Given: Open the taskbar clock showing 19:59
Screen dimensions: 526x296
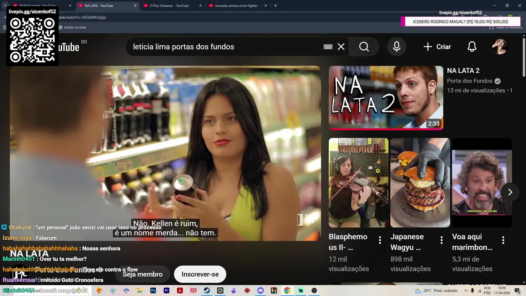Looking at the screenshot, I should [502, 291].
